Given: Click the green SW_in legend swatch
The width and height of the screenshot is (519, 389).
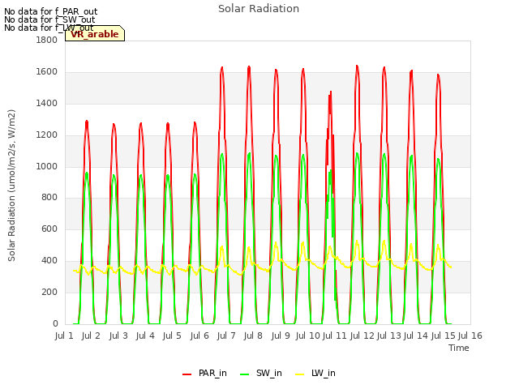Looking at the screenshot, I should click(245, 374).
